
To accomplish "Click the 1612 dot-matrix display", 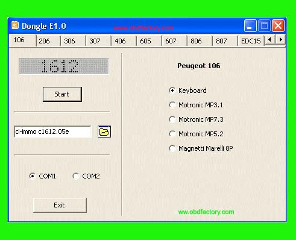I will pyautogui.click(x=64, y=66).
